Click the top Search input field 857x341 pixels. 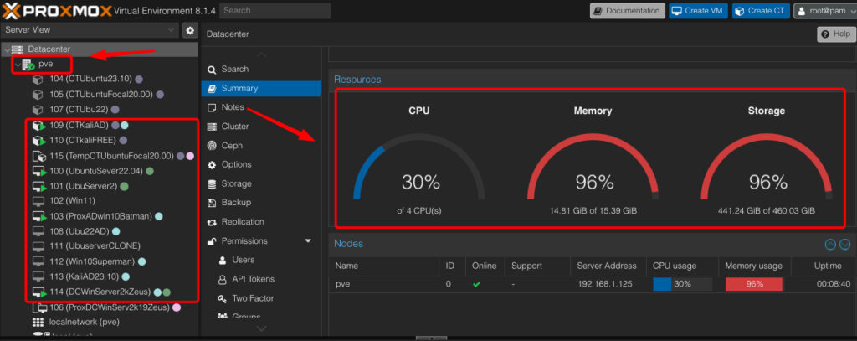275,11
